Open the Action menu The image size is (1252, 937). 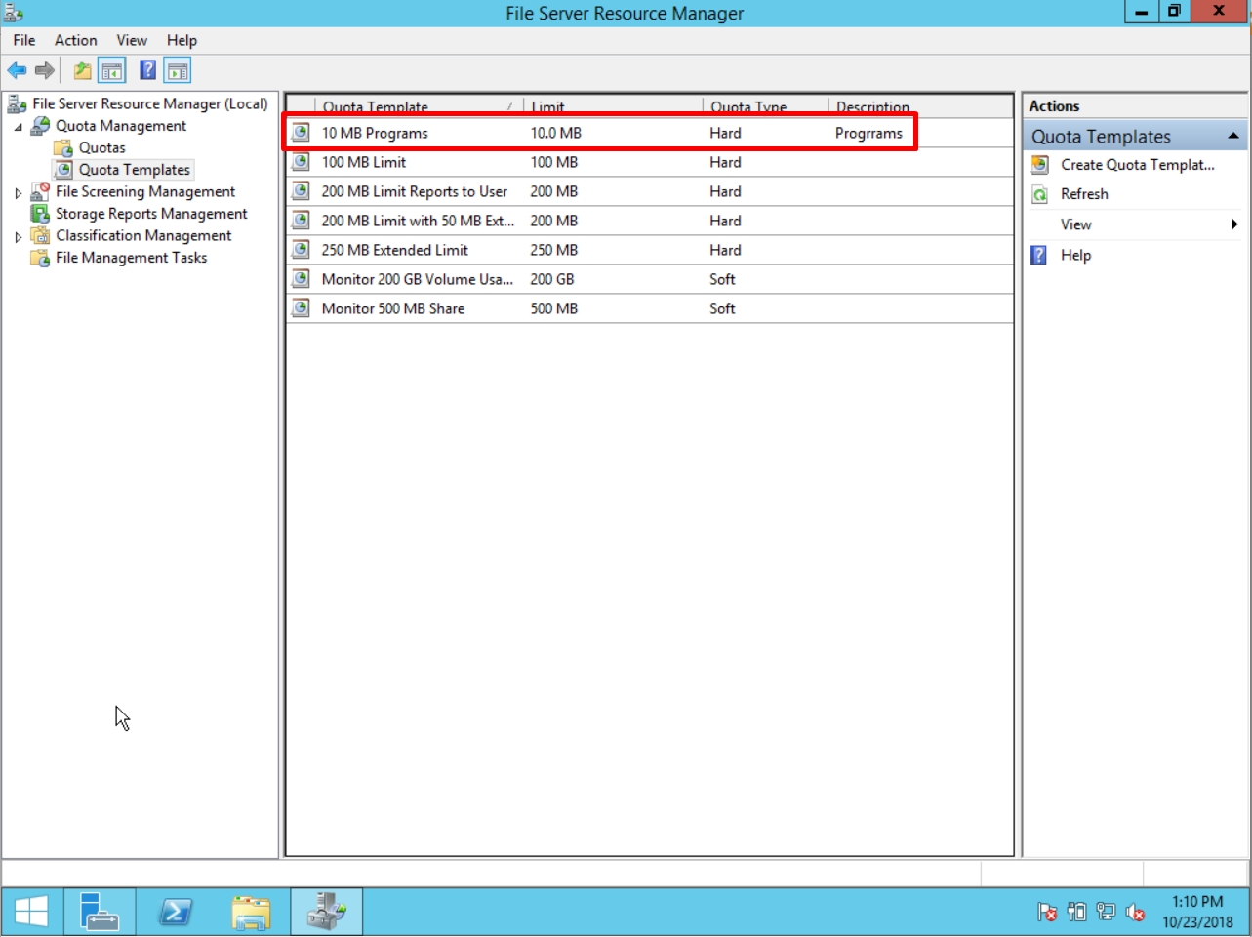pos(75,40)
